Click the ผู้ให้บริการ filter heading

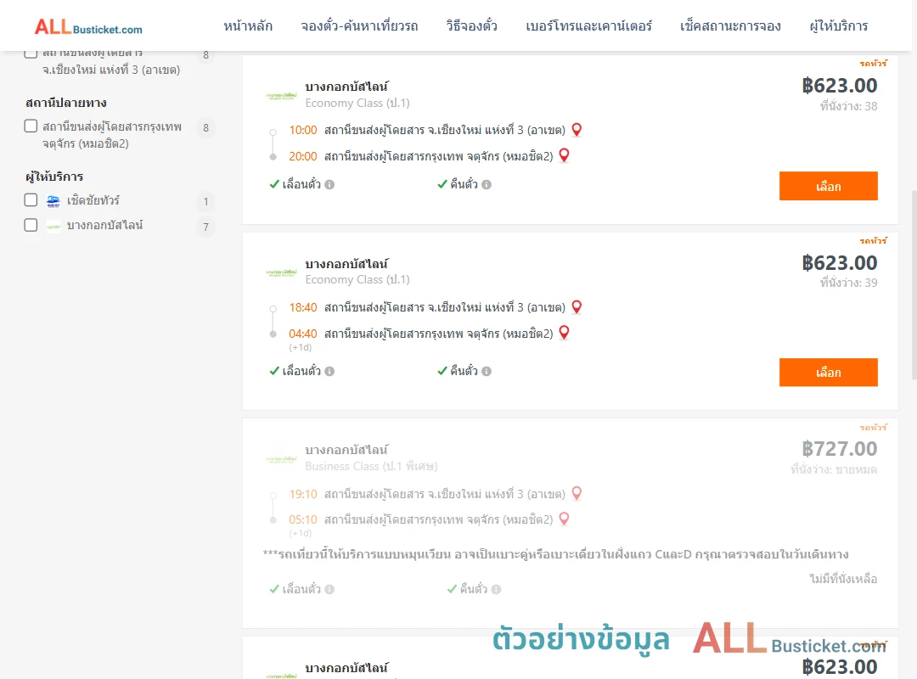coord(54,177)
